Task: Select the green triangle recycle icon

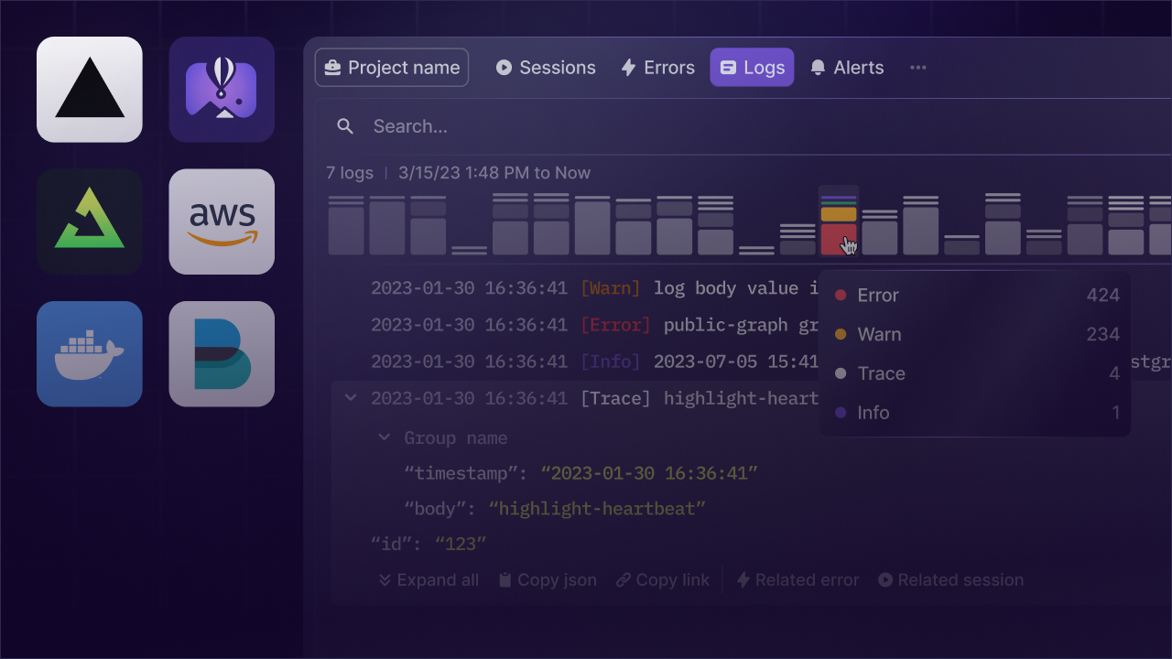Action: pyautogui.click(x=89, y=221)
